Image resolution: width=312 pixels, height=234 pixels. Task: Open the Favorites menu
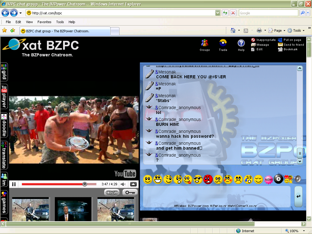click(x=44, y=22)
